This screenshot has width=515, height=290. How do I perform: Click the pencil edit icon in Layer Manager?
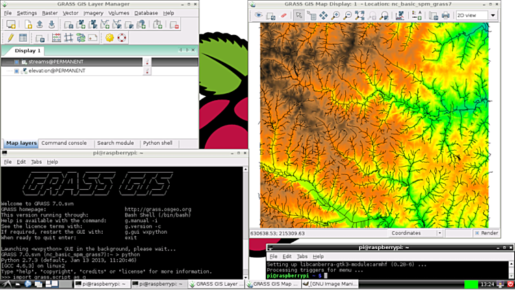[10, 38]
